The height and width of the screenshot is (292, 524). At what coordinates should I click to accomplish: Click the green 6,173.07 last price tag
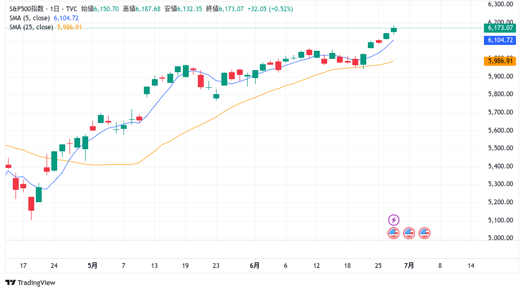500,28
